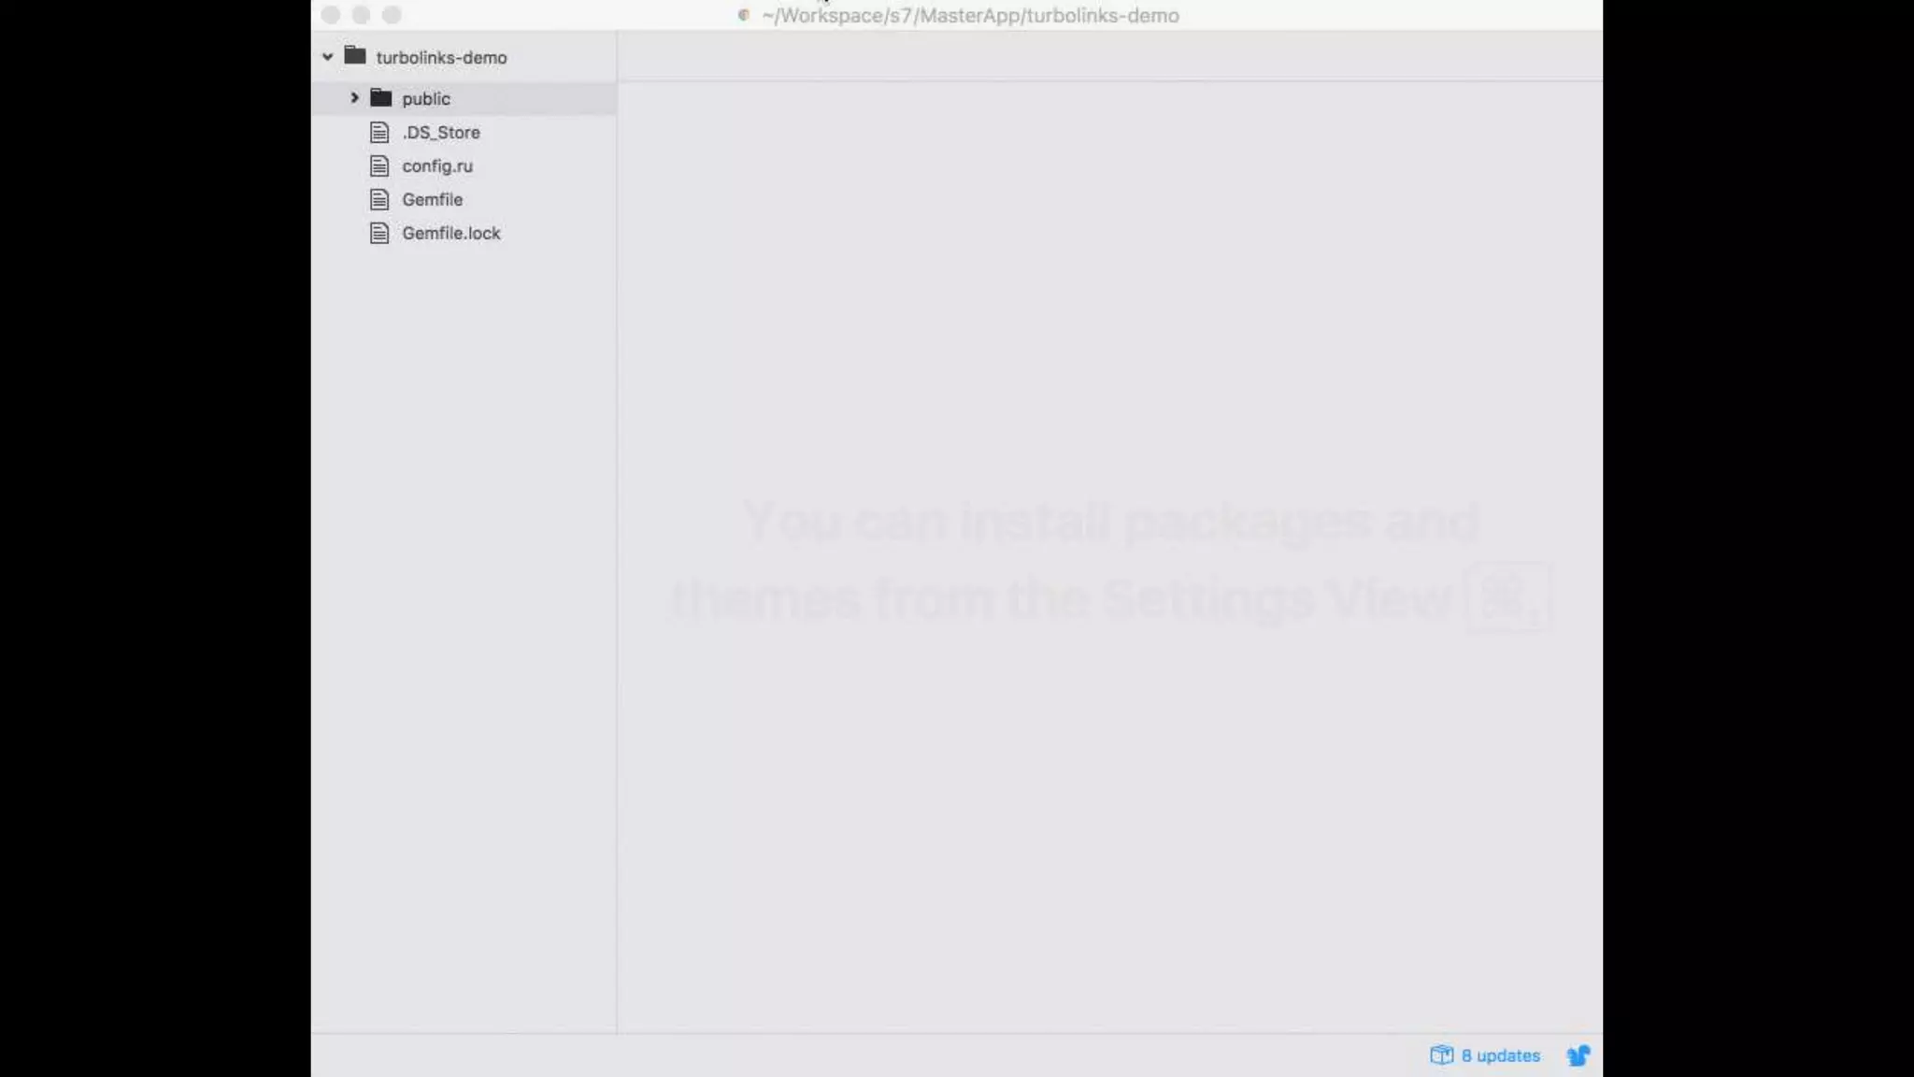Open config.ru from the tree view
The width and height of the screenshot is (1914, 1077).
point(437,166)
